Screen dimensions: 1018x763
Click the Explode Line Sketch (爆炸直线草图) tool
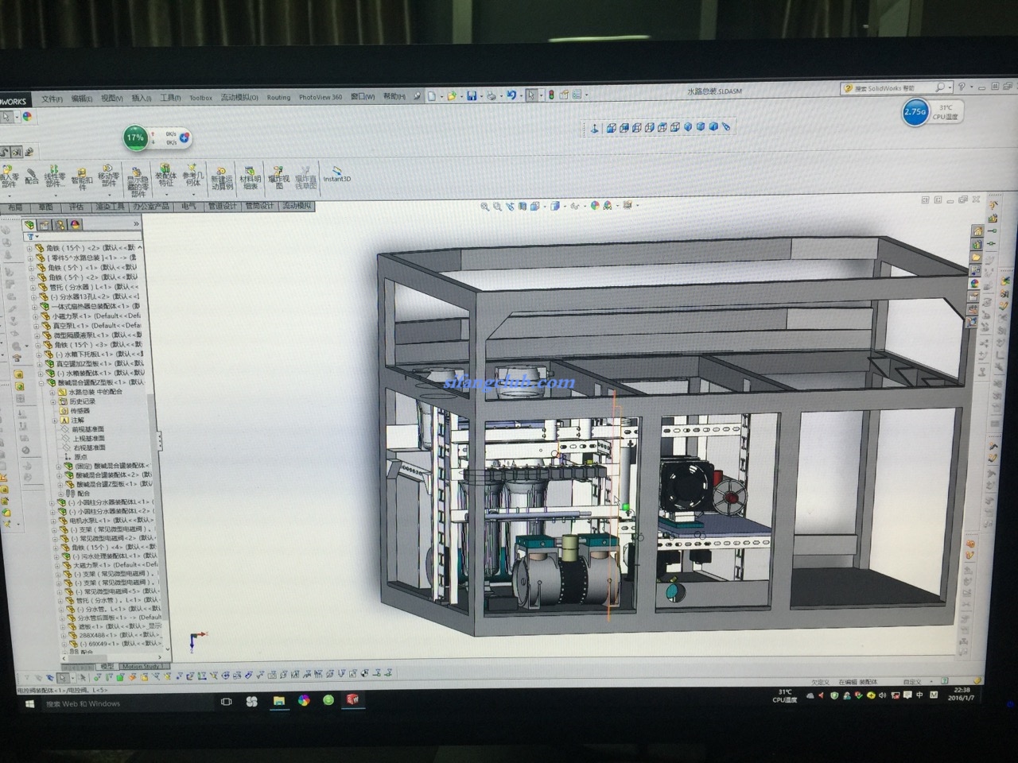click(x=306, y=178)
